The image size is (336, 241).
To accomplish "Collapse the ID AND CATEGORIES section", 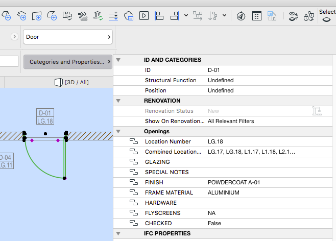I will 118,60.
